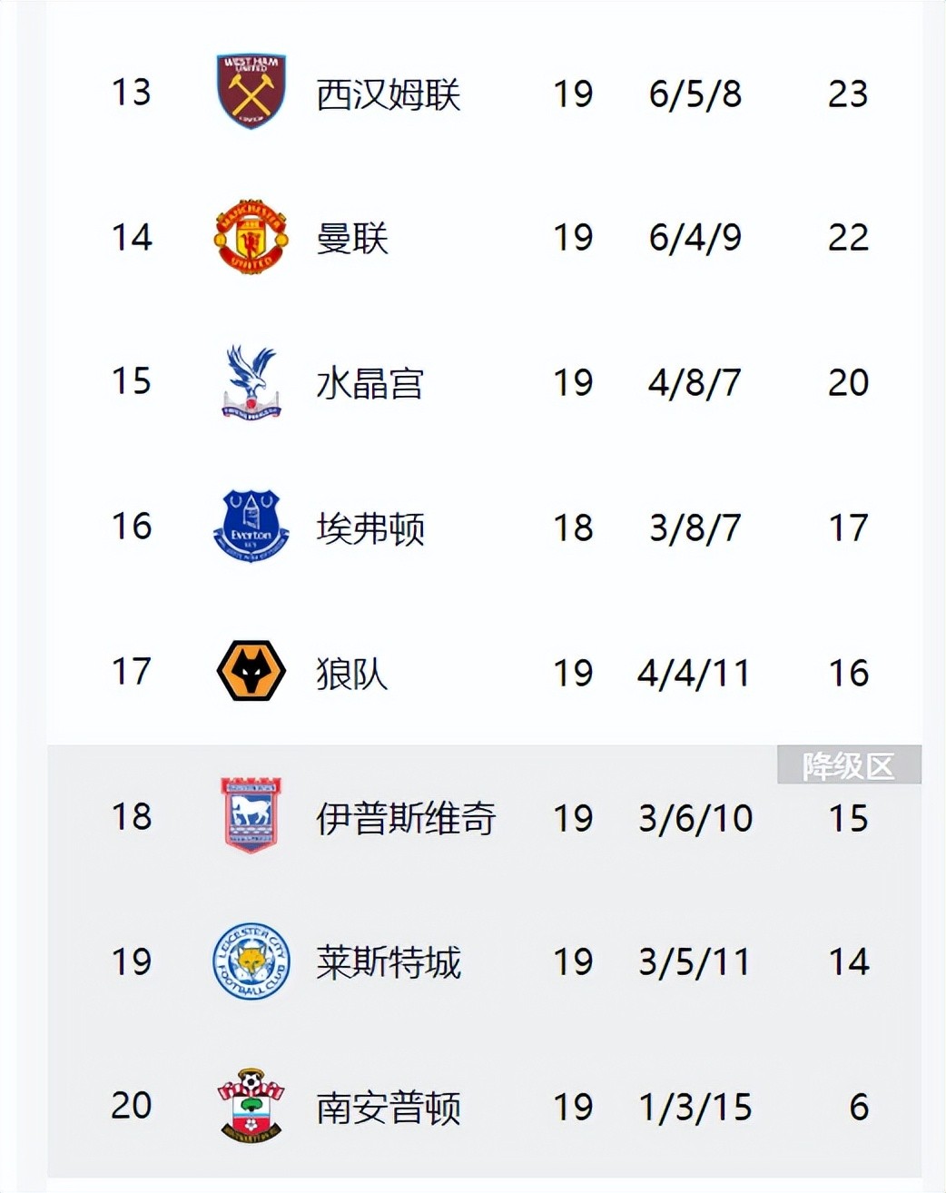Click the Everton club crest
946x1193 pixels.
coord(251,527)
